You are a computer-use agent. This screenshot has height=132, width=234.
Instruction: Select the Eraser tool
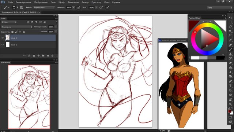click(230, 63)
